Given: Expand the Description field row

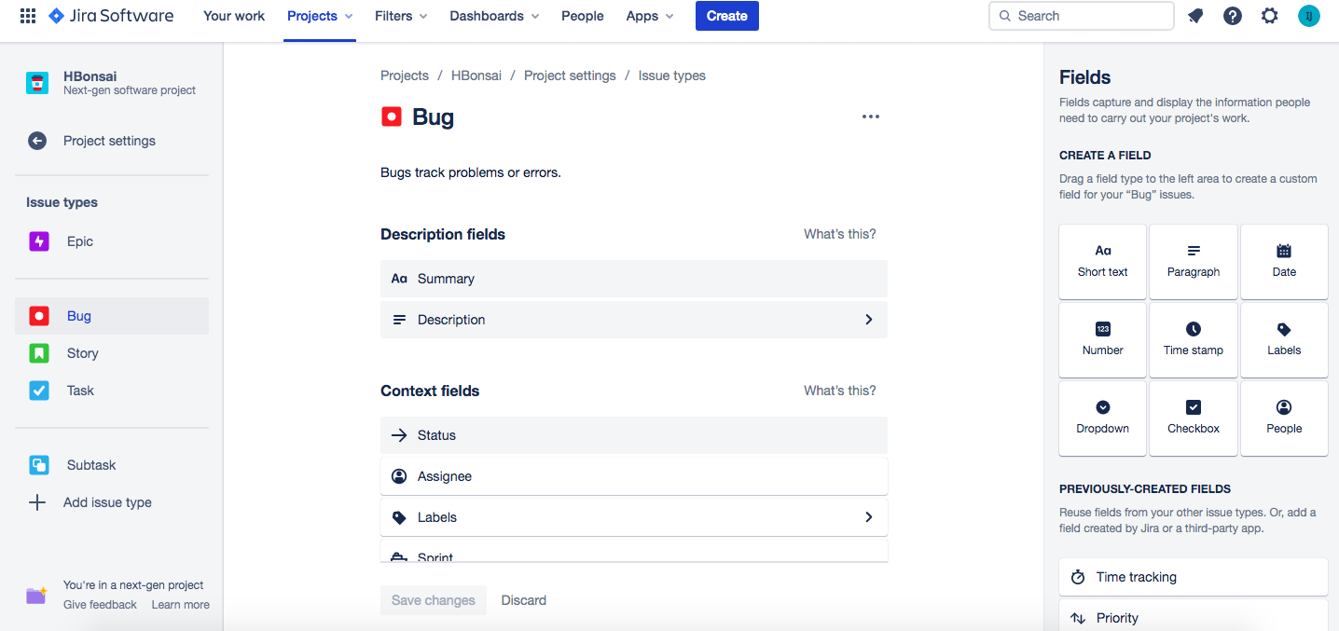Looking at the screenshot, I should [868, 319].
